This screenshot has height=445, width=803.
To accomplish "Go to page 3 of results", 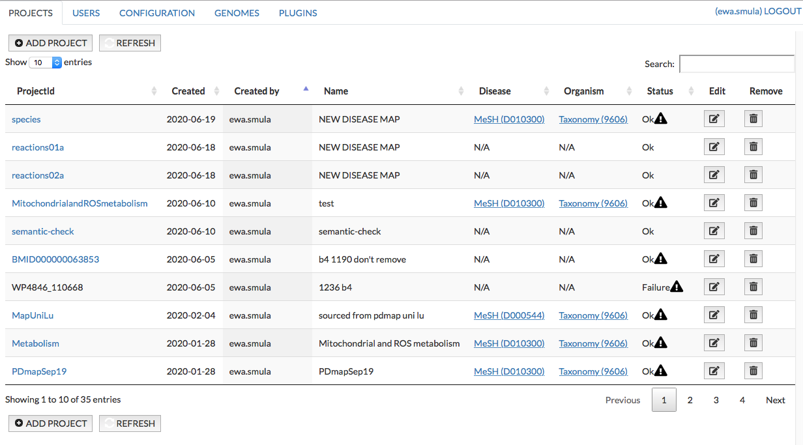I will 716,400.
